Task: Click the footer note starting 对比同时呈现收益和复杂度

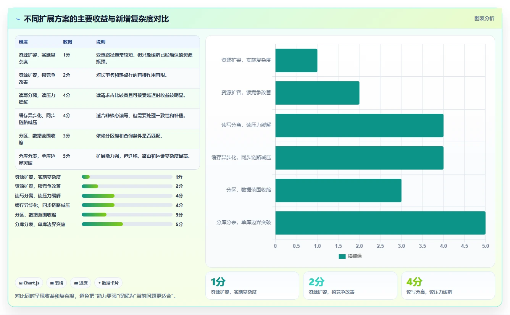Action: pyautogui.click(x=95, y=296)
